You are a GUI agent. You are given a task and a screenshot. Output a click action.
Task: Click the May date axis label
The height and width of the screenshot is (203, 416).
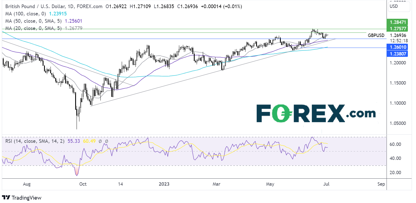tap(270, 184)
